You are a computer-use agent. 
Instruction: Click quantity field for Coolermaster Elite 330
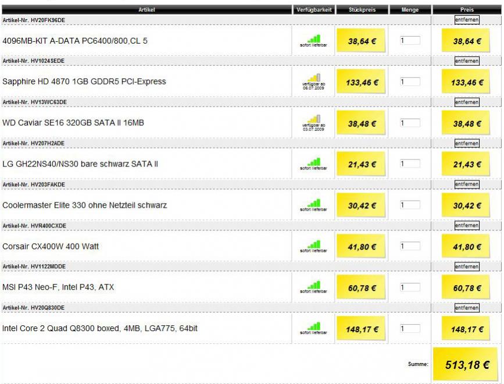coord(410,205)
